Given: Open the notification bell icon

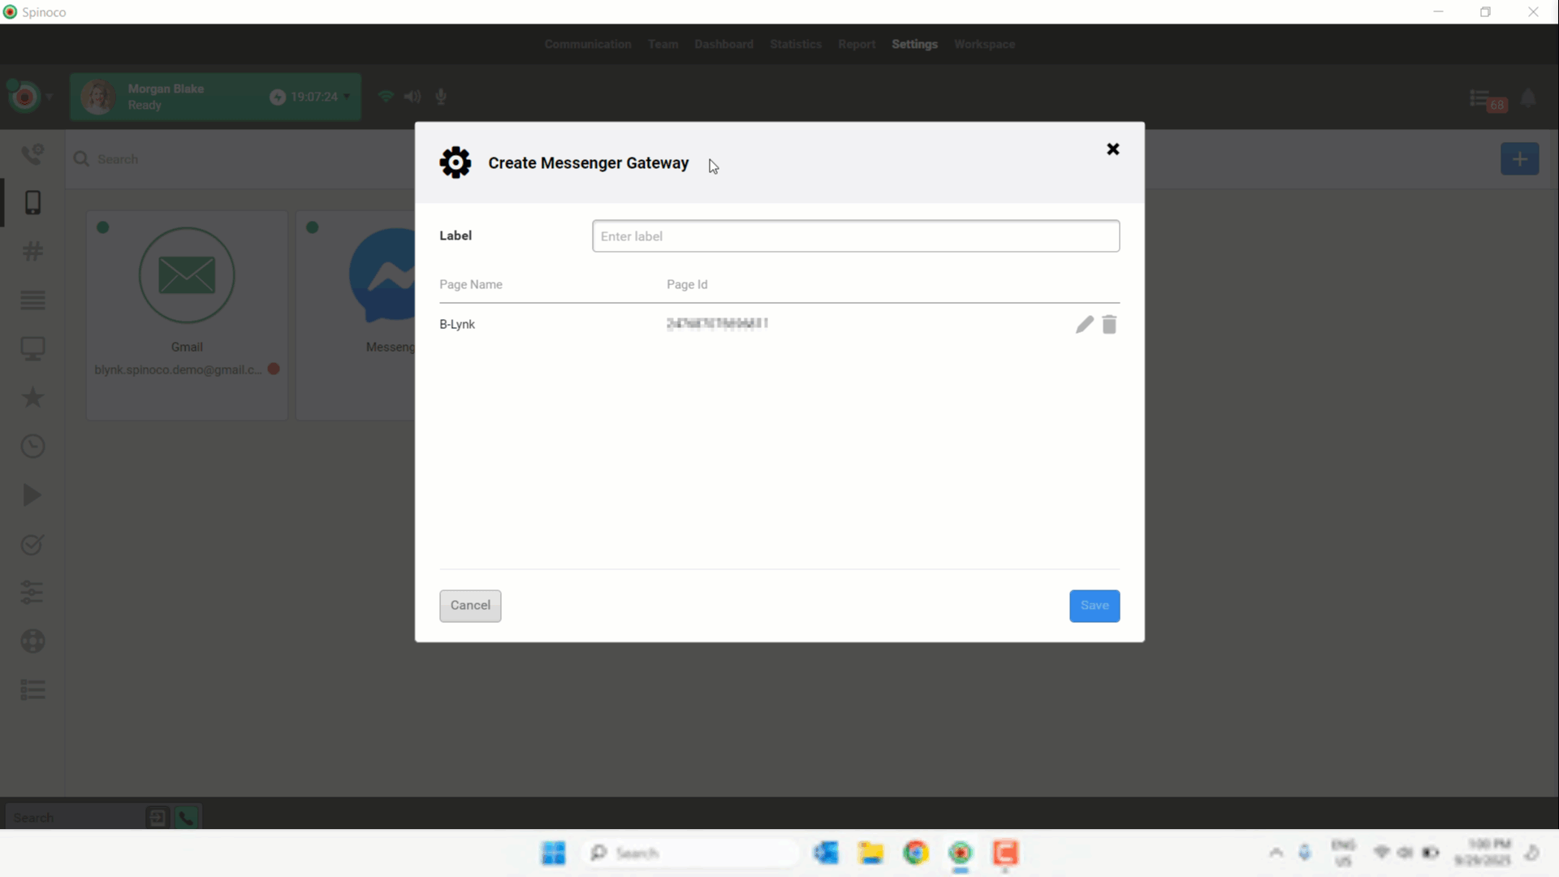Looking at the screenshot, I should click(1528, 99).
